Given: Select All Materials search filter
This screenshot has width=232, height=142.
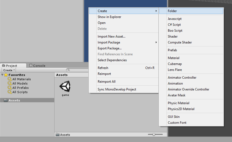Looking at the screenshot, I should click(x=21, y=79).
